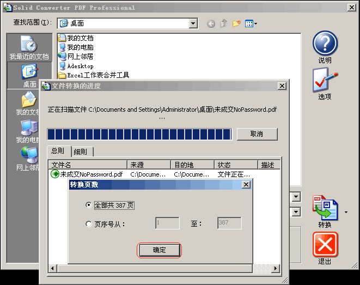Select Excel工作表合并工具 folder name
The width and height of the screenshot is (360, 285).
point(98,75)
